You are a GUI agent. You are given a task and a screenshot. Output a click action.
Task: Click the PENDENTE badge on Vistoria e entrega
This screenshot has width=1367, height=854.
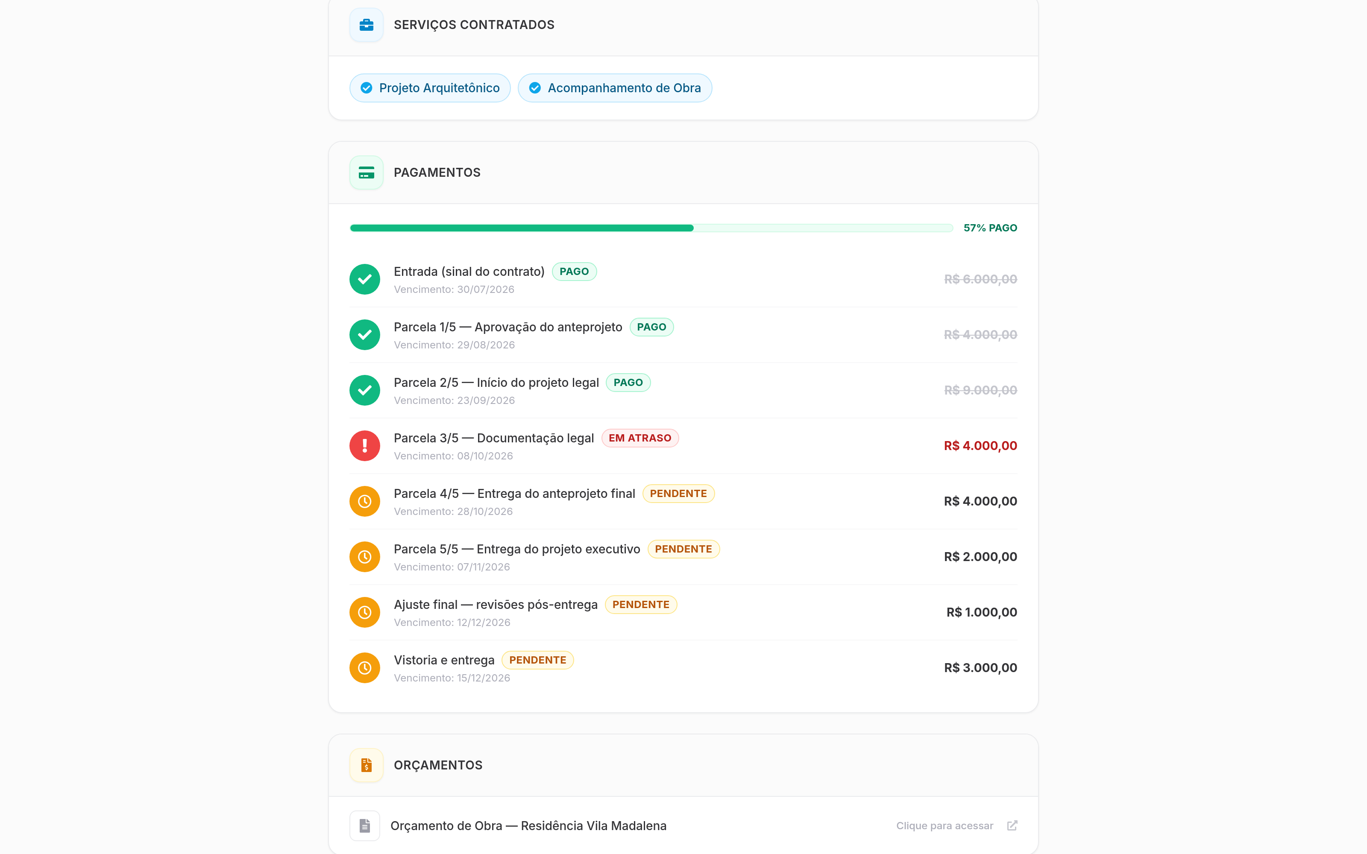click(x=538, y=660)
